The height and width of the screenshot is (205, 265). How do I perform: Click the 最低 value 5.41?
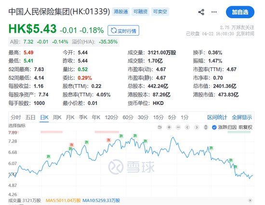click(x=28, y=61)
